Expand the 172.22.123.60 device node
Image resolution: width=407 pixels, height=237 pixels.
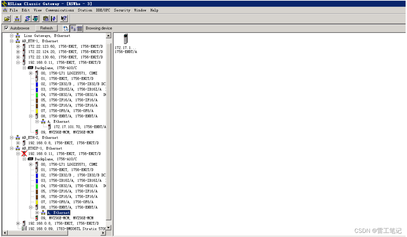coord(18,46)
